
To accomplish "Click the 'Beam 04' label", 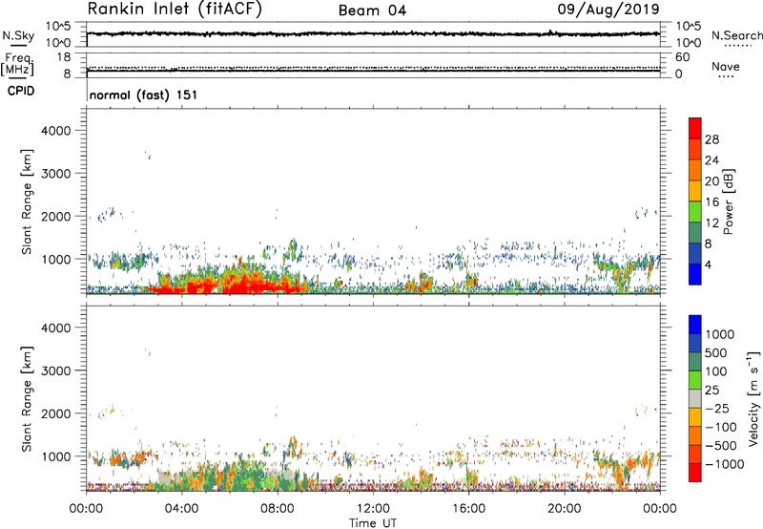I will pos(372,11).
